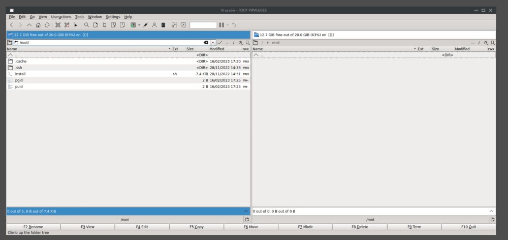The height and width of the screenshot is (240, 508).
Task: Confirm left path with the checkmark icon
Action: (220, 43)
